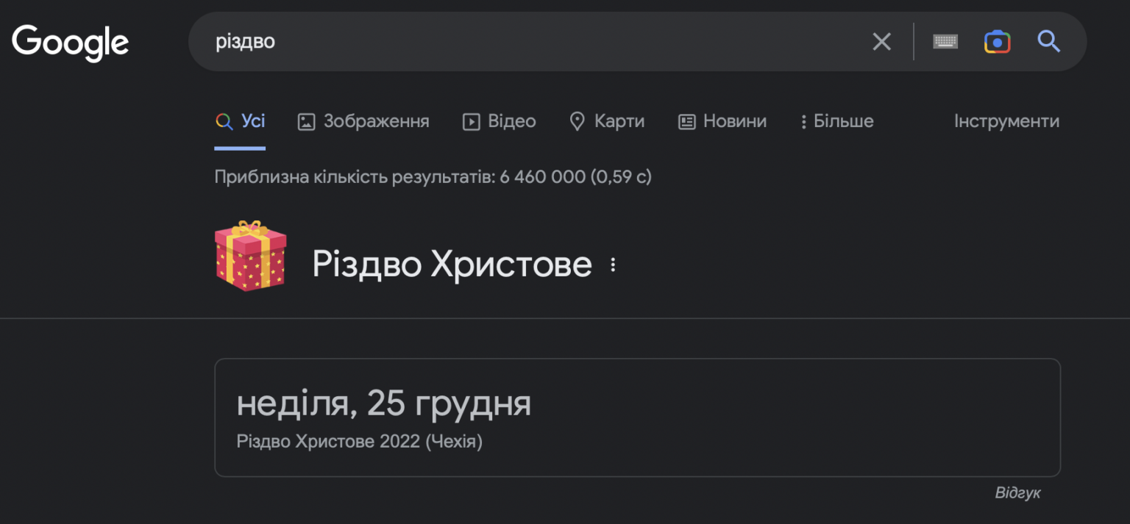This screenshot has height=524, width=1130.
Task: Click the gift box image
Action: pyautogui.click(x=250, y=256)
